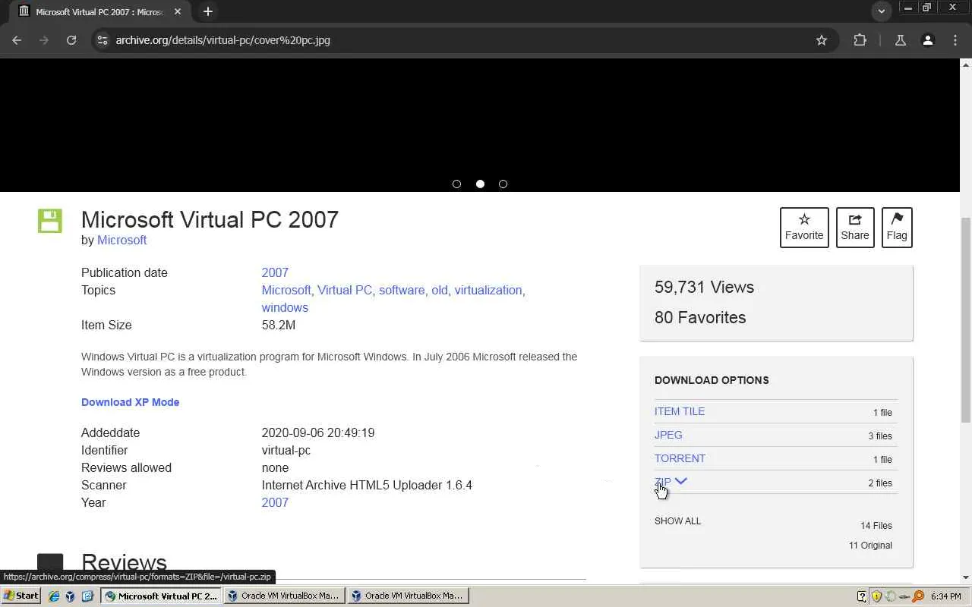The height and width of the screenshot is (607, 972).
Task: Open the JPEG download link
Action: (668, 435)
